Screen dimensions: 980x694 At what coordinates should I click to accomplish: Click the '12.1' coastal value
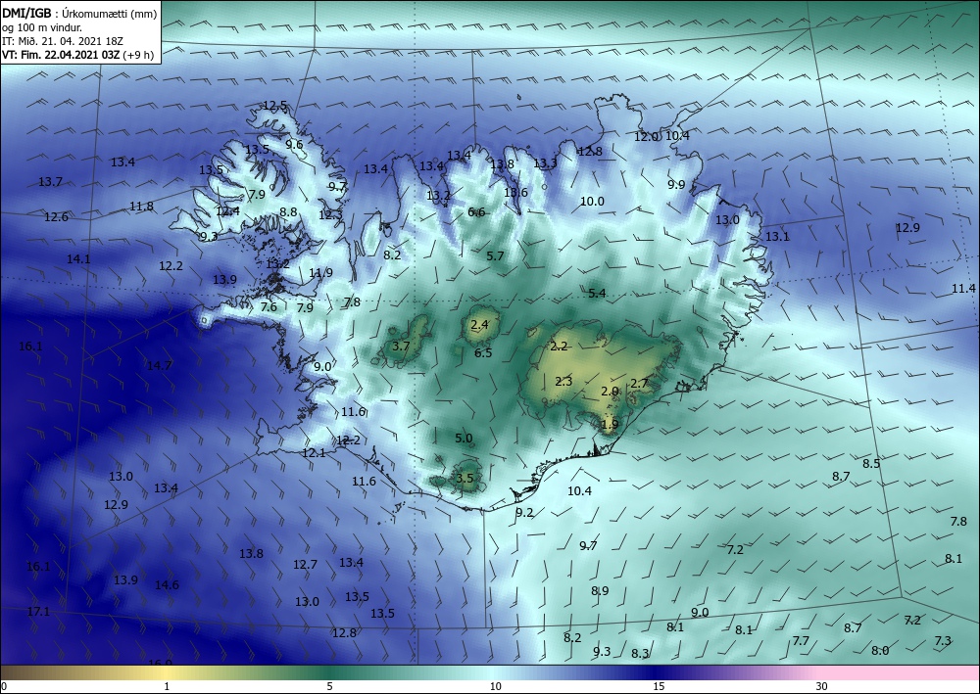[x=314, y=453]
